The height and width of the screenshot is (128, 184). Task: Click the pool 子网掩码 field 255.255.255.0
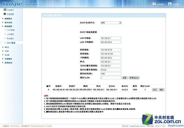click(111, 58)
